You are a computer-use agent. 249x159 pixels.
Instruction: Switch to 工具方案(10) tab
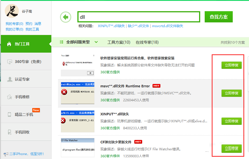pyautogui.click(x=119, y=42)
